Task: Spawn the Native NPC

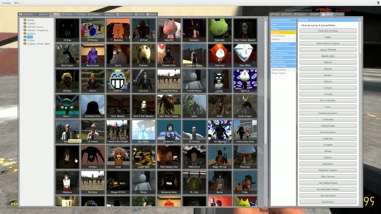Action: (220, 182)
